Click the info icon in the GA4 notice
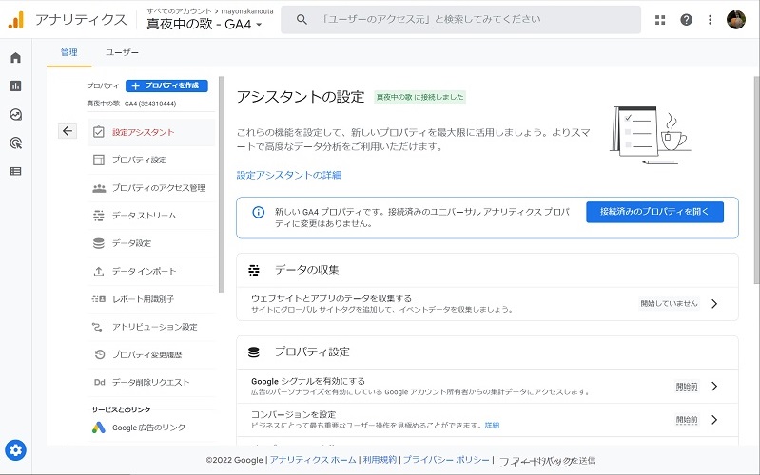This screenshot has height=475, width=760. click(259, 212)
